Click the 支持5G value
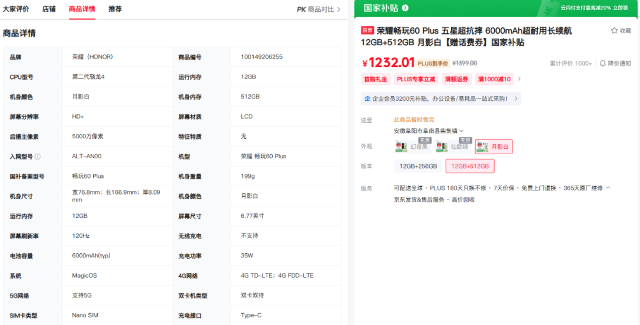Image resolution: width=640 pixels, height=325 pixels. [x=82, y=295]
